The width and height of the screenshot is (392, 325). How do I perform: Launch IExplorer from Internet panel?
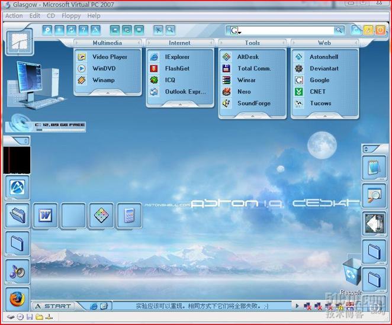point(180,57)
